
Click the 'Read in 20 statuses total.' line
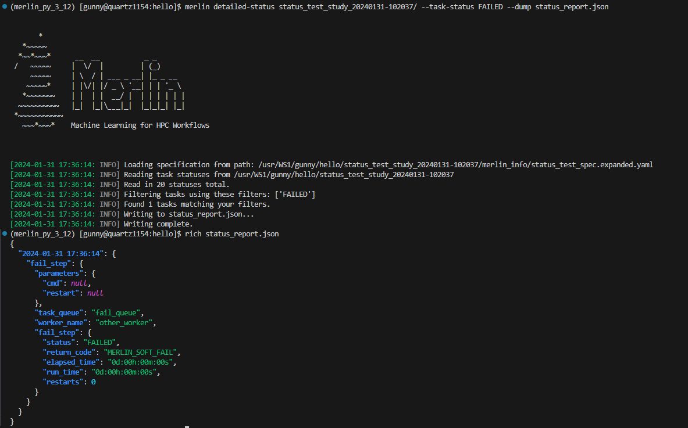176,185
